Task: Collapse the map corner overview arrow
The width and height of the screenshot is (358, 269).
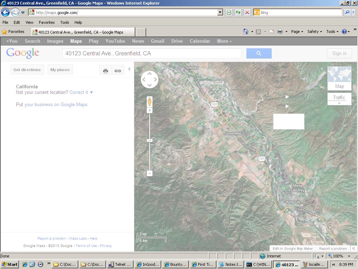Action: click(x=354, y=248)
